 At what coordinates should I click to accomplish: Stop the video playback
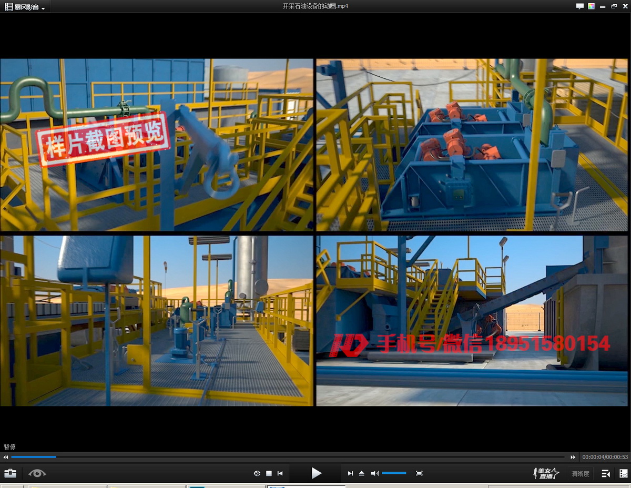pyautogui.click(x=269, y=473)
